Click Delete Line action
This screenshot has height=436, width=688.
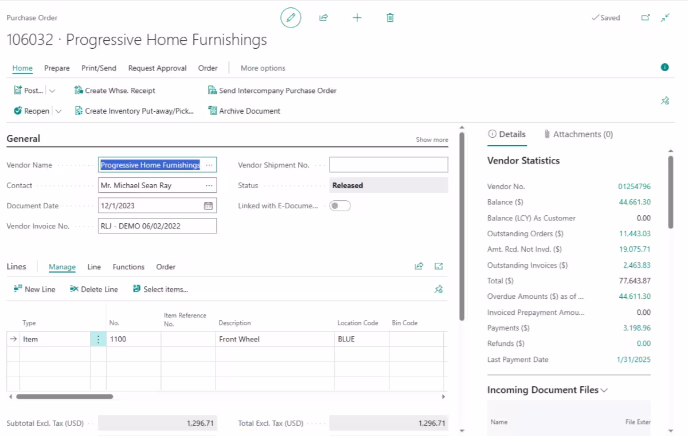click(94, 289)
